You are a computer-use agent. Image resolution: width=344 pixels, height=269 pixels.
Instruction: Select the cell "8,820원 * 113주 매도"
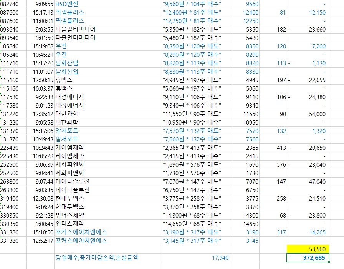[197, 63]
